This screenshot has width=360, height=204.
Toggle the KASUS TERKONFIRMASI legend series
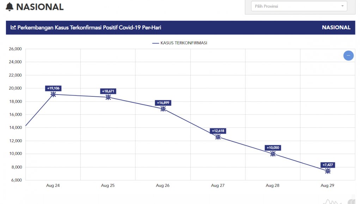coord(180,43)
